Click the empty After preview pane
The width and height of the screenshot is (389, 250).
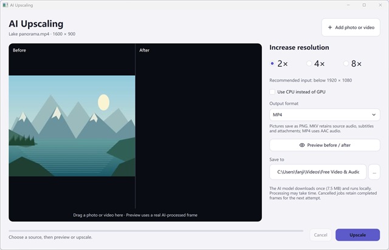199,126
